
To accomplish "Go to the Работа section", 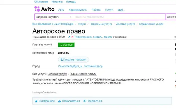I will coord(96,10).
